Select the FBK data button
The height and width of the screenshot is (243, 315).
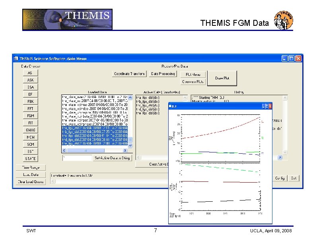pos(30,102)
